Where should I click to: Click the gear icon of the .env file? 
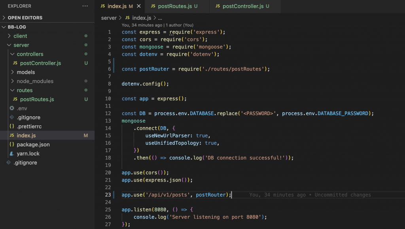(x=12, y=108)
